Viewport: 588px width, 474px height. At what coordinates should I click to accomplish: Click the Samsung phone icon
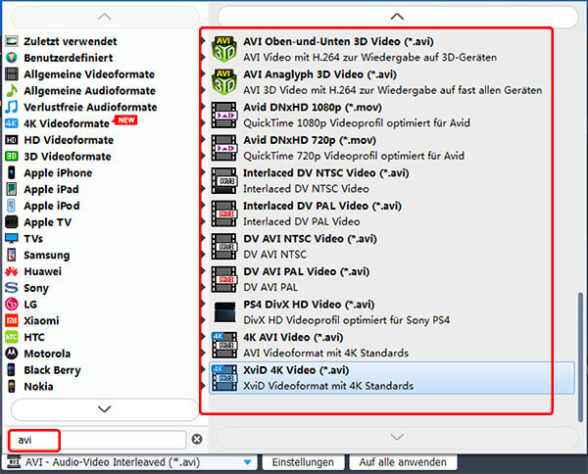click(12, 255)
